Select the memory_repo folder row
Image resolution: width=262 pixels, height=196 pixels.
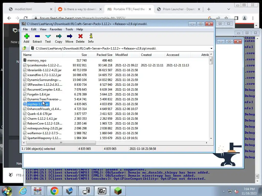coord(37,60)
